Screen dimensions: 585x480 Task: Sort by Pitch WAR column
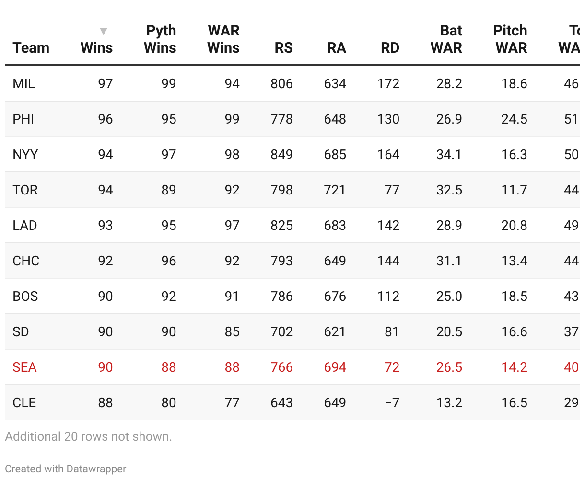(511, 39)
